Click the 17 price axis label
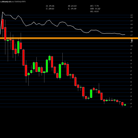The image size is (138, 138). 131,107
